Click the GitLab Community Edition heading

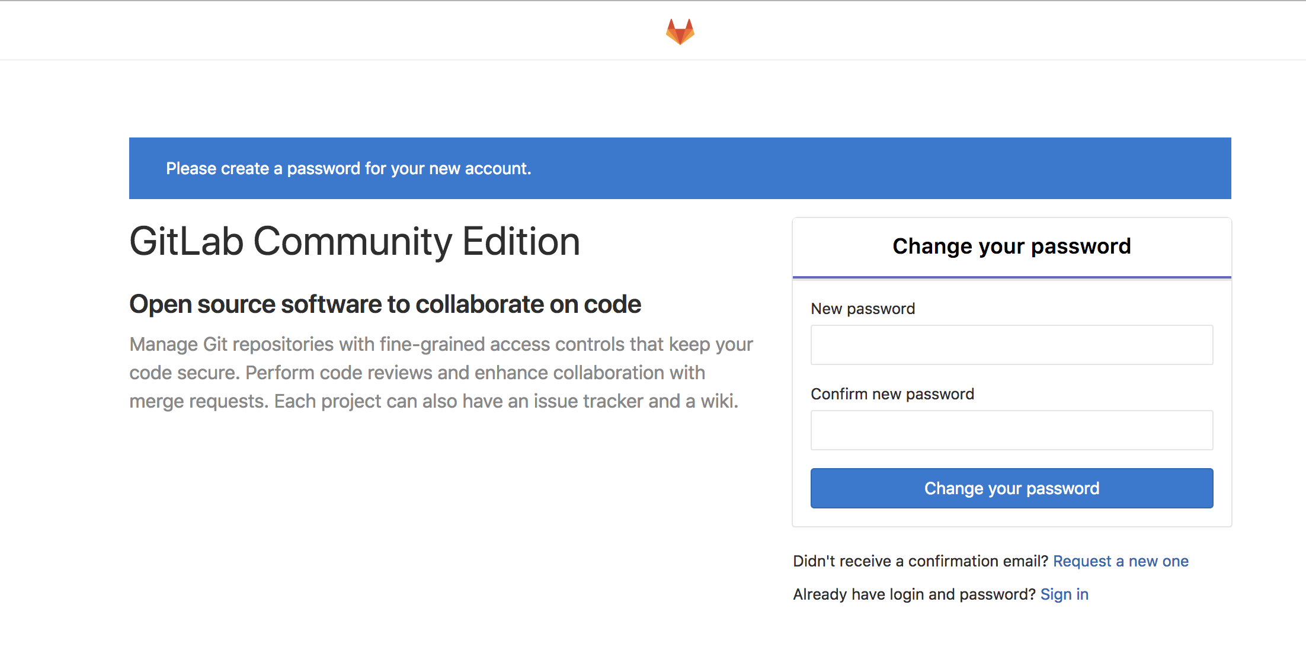pyautogui.click(x=354, y=242)
